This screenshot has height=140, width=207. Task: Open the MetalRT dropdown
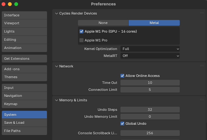pos(150,56)
